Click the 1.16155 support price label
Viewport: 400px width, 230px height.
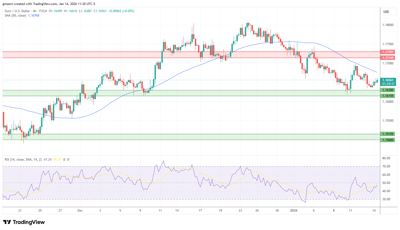[x=388, y=96]
